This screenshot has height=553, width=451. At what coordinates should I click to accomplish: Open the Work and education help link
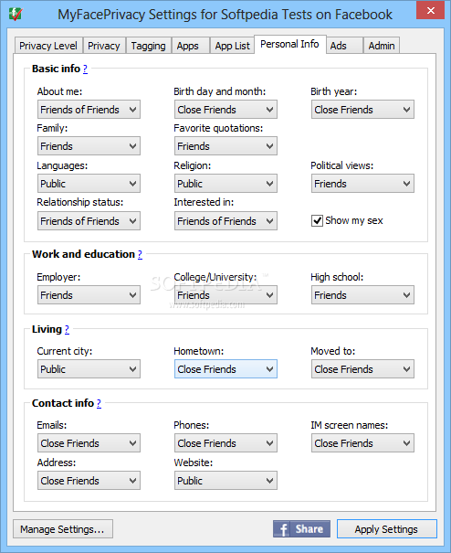tap(140, 254)
